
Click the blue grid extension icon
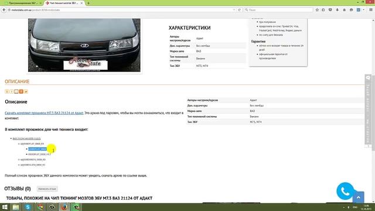[358, 10]
